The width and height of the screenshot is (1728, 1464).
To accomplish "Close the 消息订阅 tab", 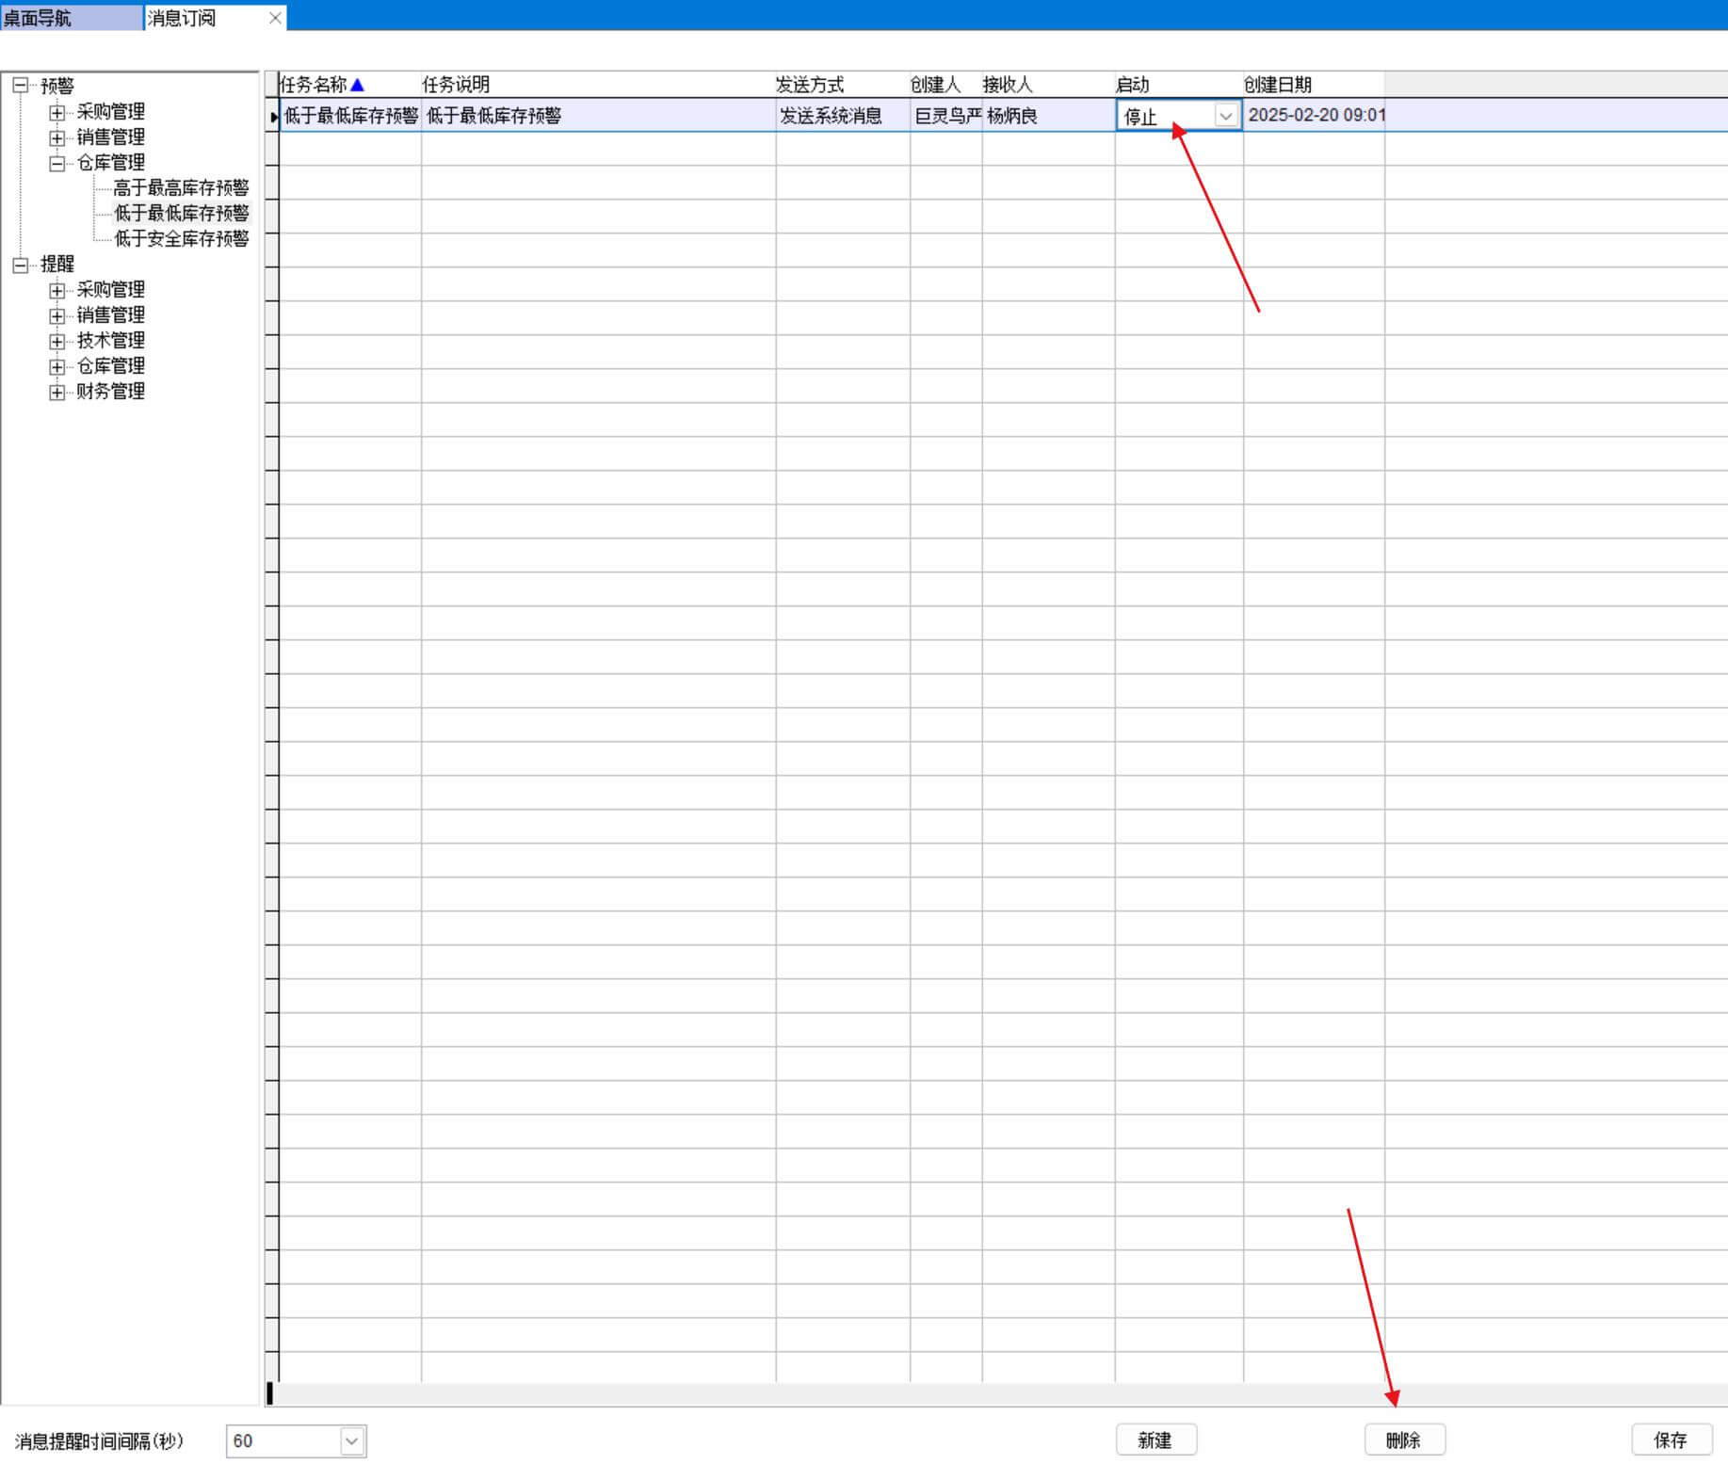I will 275,18.
